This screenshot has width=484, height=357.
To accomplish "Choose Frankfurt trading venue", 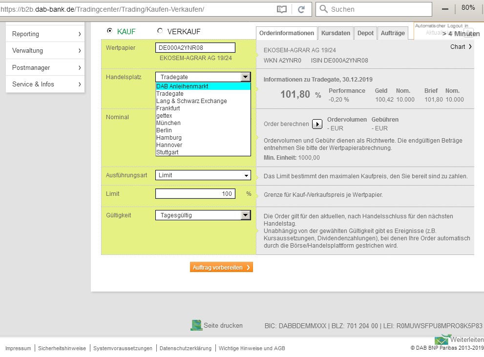I will (203, 108).
